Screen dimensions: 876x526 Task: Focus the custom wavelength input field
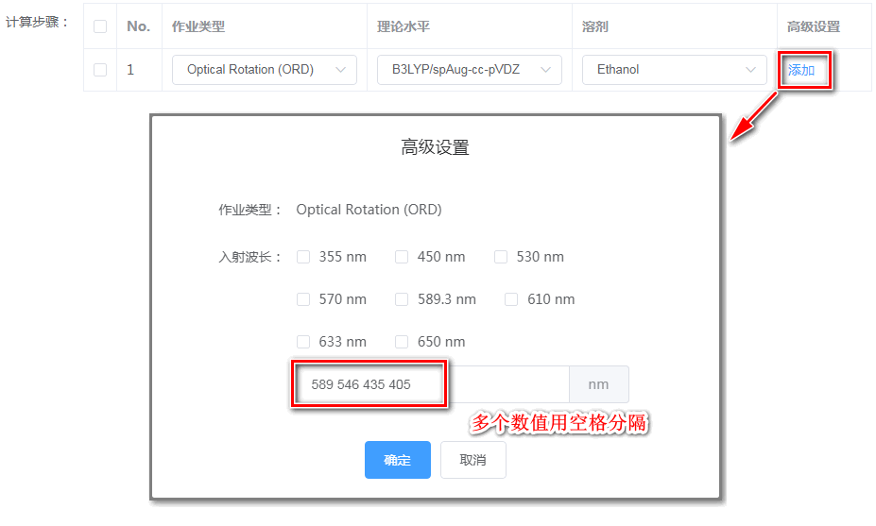click(x=432, y=384)
